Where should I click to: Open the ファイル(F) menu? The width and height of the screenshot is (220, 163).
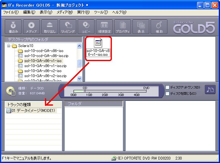coord(11,12)
